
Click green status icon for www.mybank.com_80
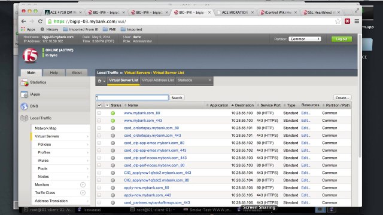[x=113, y=113]
